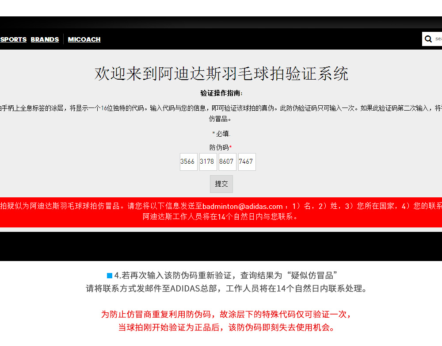Click the 欢迎来到阿迪达斯羽毛球拍验证系统 page heading

pos(221,73)
